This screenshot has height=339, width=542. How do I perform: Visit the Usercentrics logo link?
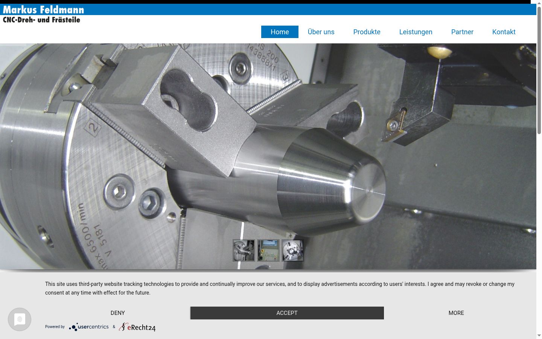point(89,327)
